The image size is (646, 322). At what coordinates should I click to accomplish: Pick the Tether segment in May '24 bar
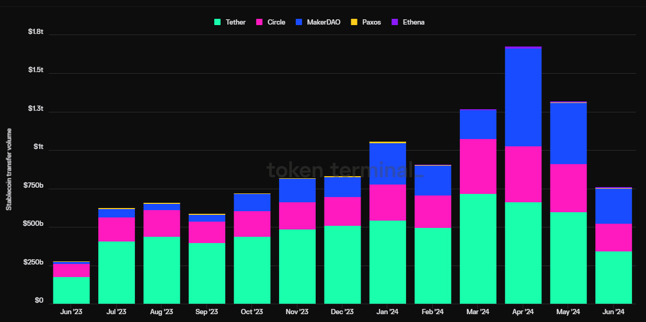568,258
